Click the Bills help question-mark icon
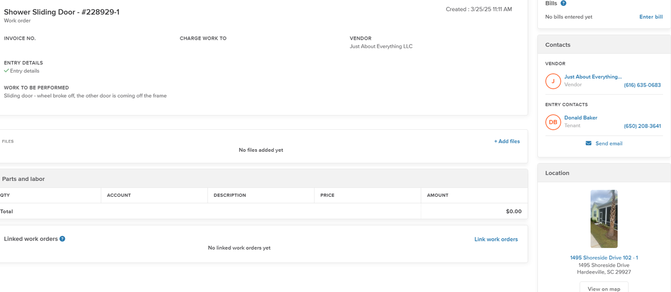Screen dimensions: 671x292 pos(564,3)
